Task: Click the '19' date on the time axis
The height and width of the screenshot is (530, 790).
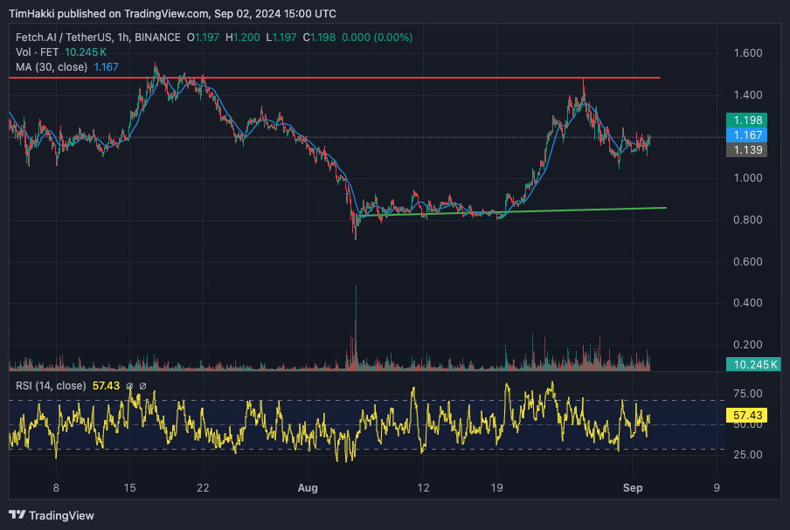Action: click(x=496, y=488)
